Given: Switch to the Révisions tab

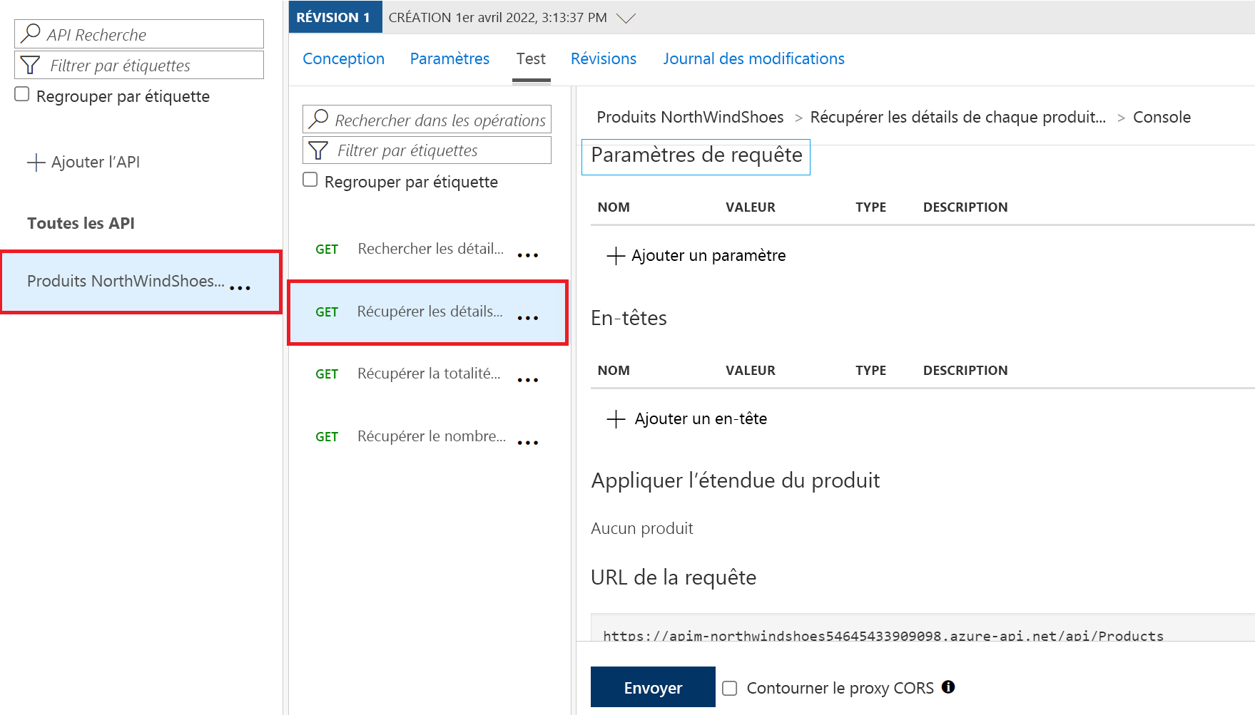Looking at the screenshot, I should click(604, 58).
